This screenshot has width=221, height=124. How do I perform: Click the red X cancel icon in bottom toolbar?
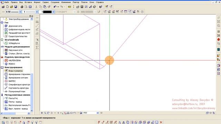(x=161, y=122)
